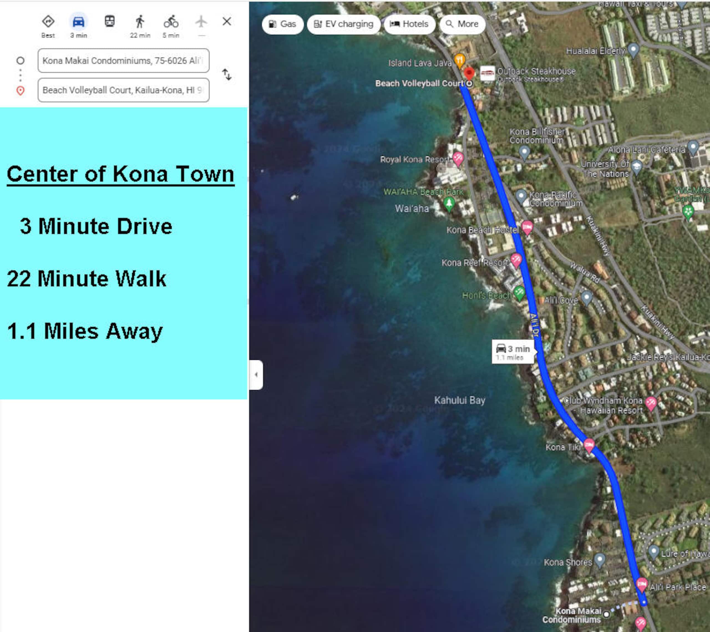Click the EV charging filter chip
This screenshot has width=710, height=632.
[x=344, y=24]
